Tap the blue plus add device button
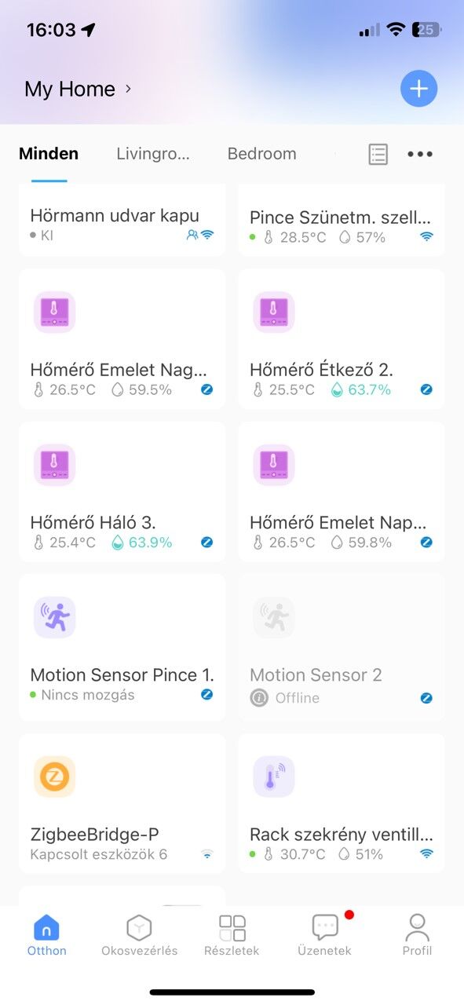The height and width of the screenshot is (1005, 464). click(x=419, y=89)
